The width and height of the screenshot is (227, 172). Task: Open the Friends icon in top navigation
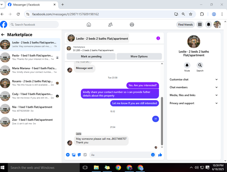click(110, 24)
